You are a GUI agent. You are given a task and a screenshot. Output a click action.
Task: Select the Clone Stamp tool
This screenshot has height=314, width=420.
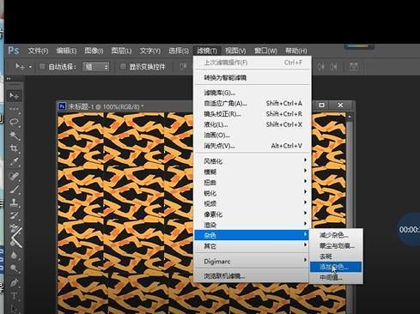point(14,202)
